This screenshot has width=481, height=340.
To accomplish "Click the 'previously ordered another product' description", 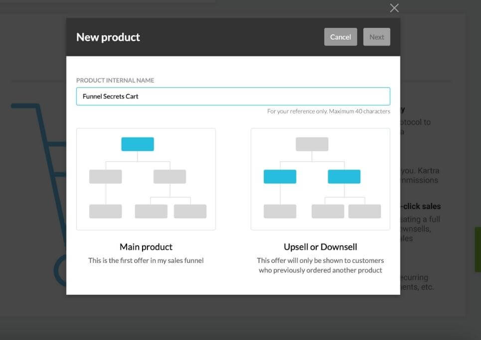I will pos(321,265).
